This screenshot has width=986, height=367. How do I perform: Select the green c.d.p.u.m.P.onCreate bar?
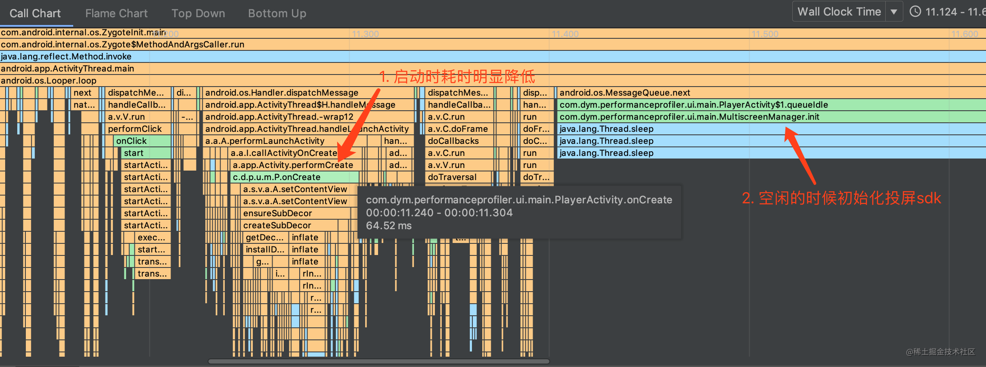[295, 177]
